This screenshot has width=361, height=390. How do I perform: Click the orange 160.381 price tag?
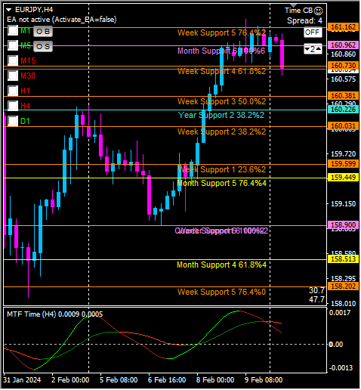pyautogui.click(x=343, y=96)
